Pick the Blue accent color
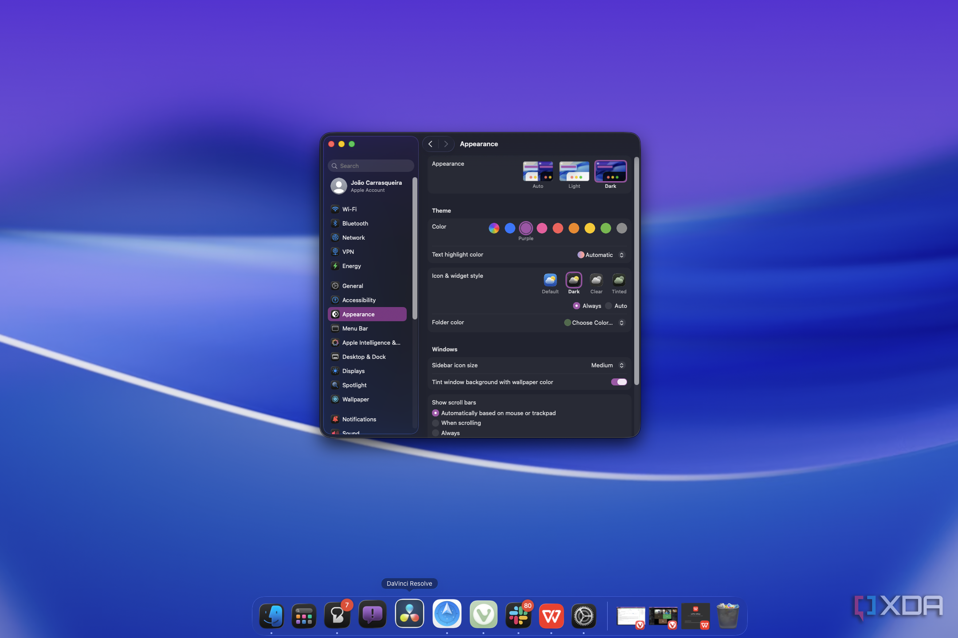The width and height of the screenshot is (958, 638). pos(510,228)
